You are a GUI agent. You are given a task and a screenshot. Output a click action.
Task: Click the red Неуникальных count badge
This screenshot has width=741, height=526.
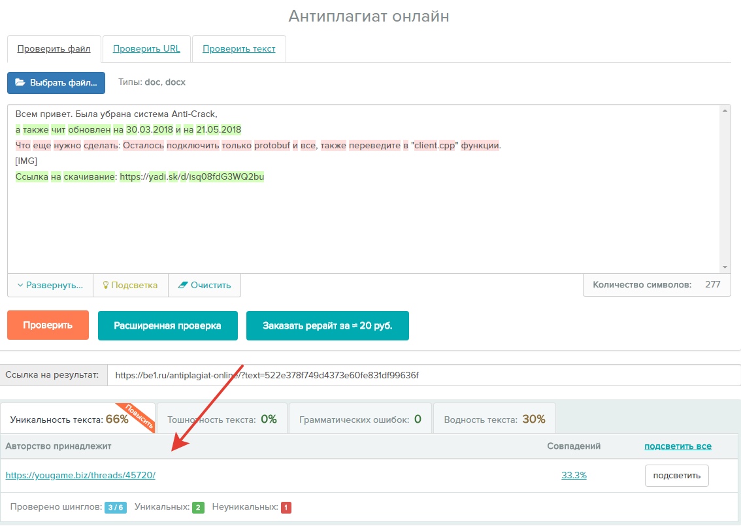point(286,508)
